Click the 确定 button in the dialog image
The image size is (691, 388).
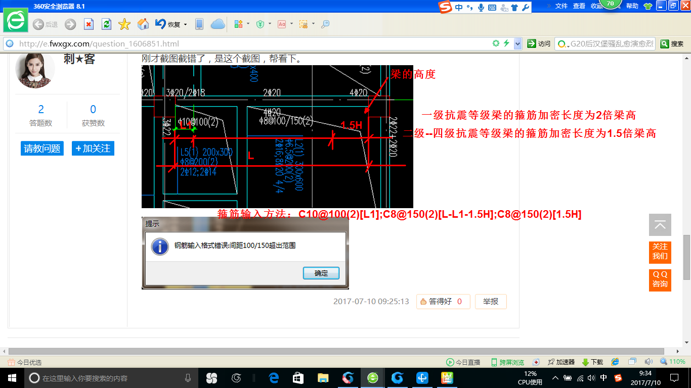coord(321,273)
